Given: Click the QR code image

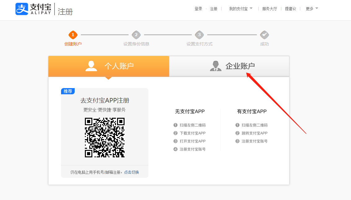Looking at the screenshot, I should pos(105,138).
